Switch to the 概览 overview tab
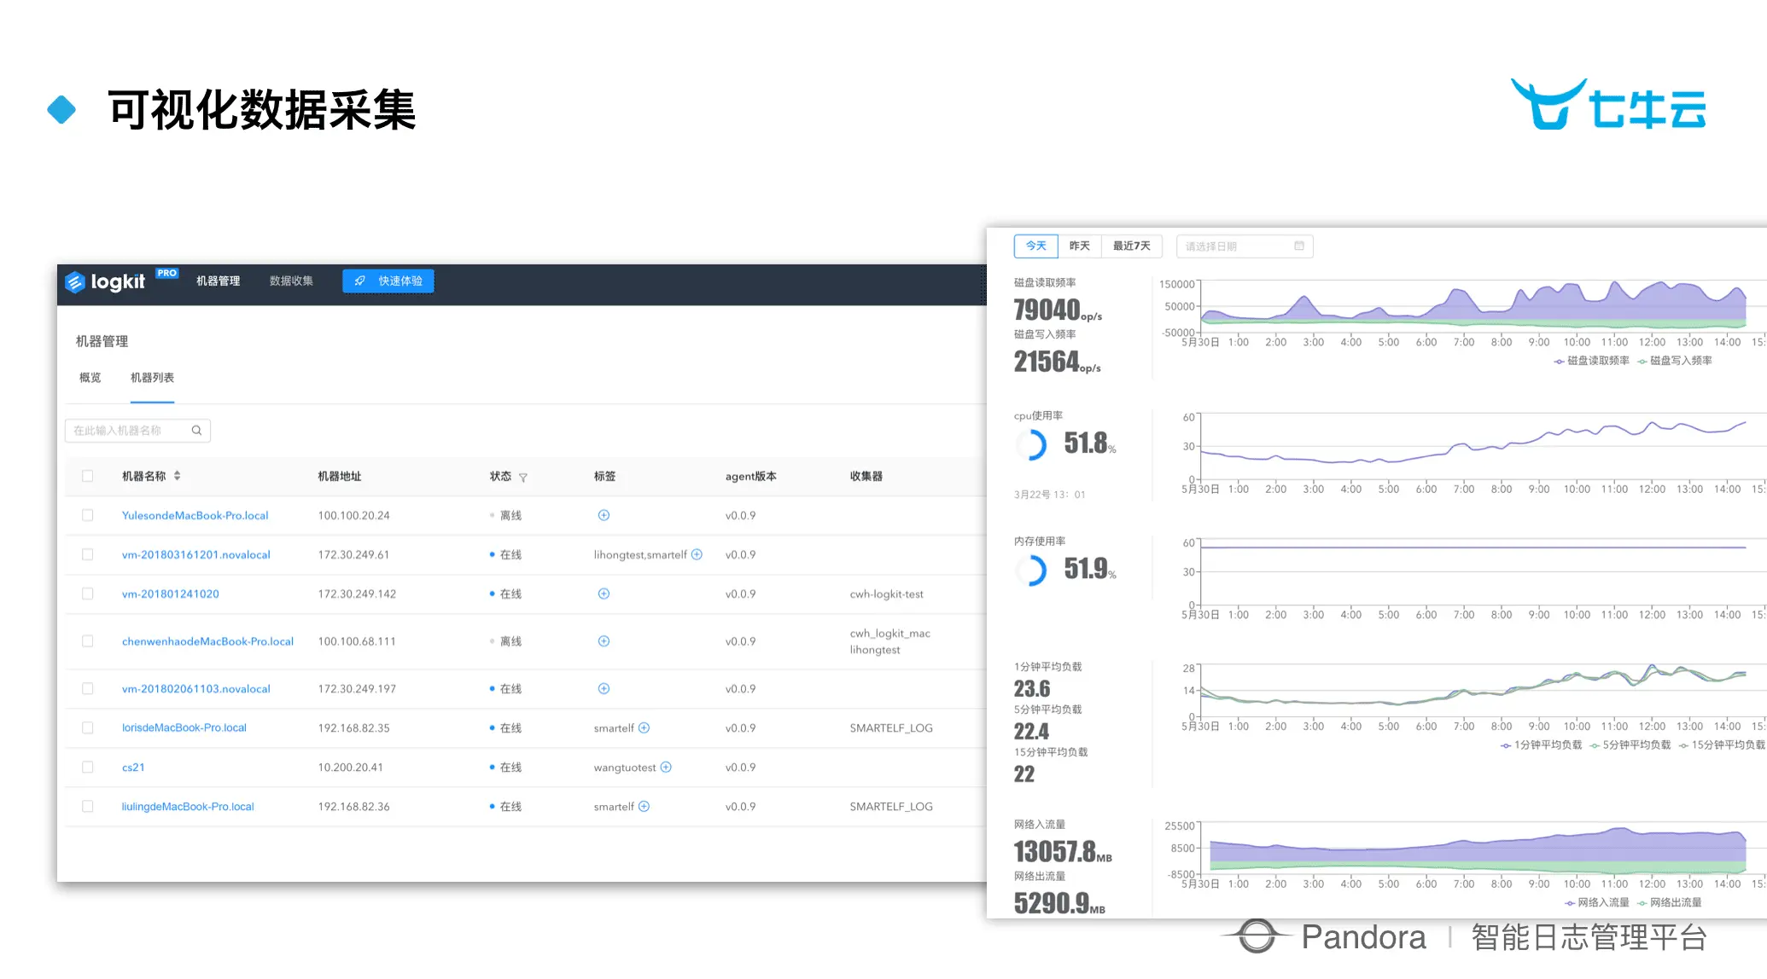This screenshot has width=1767, height=979. tap(90, 378)
